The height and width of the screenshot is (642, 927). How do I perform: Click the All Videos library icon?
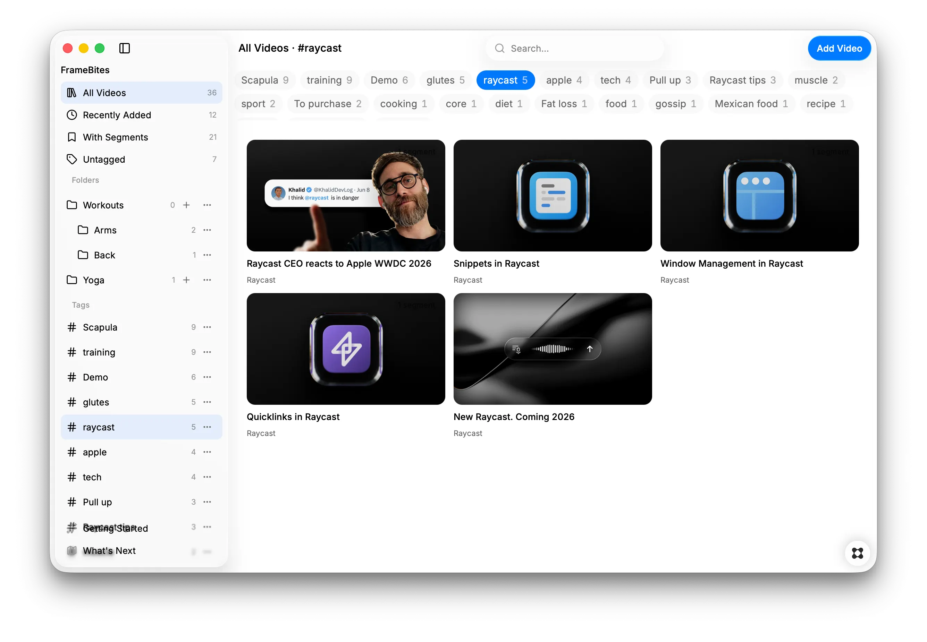point(71,93)
